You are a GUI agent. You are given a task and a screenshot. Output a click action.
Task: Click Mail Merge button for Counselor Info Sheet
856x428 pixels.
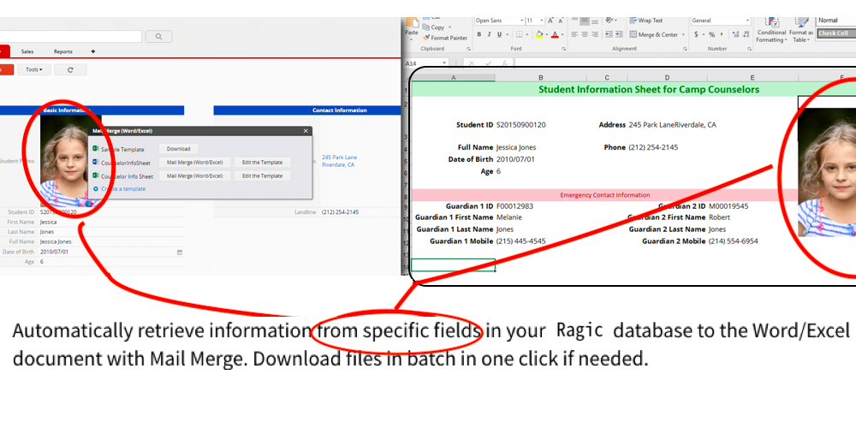tap(195, 175)
